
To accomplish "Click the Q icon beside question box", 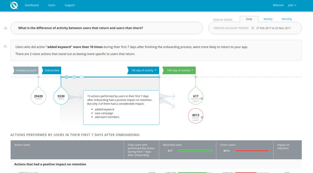I will [x=6, y=28].
